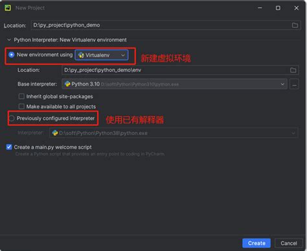This screenshot has width=307, height=251.
Task: Open the Base interpreter Python 3.10 dropdown
Action: [x=174, y=84]
